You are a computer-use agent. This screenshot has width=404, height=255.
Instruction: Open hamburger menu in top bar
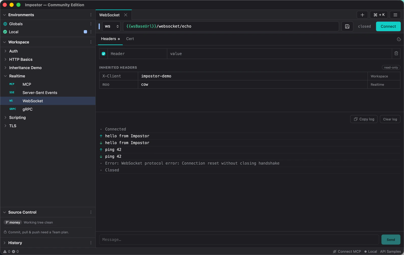pos(395,15)
